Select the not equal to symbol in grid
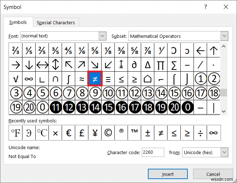237x183 pixels. click(x=95, y=78)
